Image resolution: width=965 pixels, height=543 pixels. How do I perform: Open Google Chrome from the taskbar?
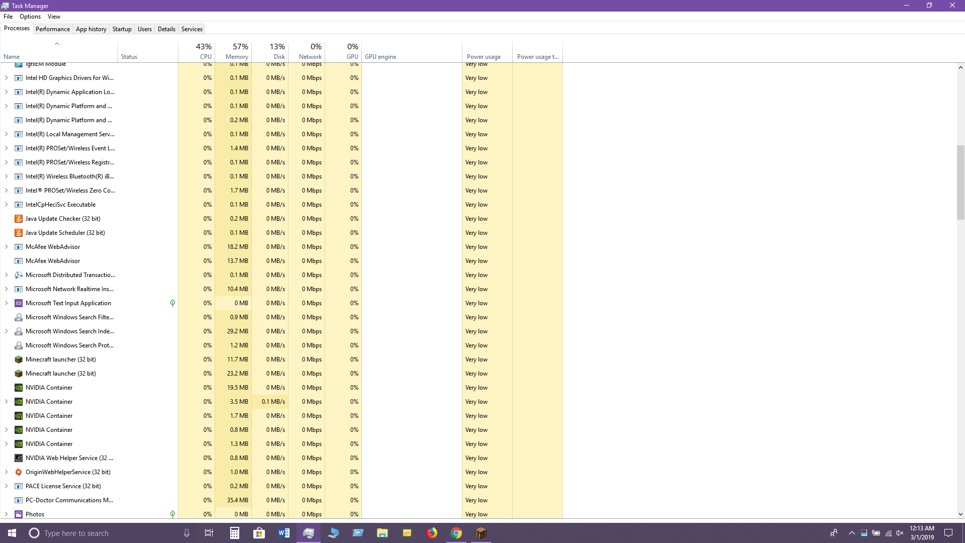(456, 533)
